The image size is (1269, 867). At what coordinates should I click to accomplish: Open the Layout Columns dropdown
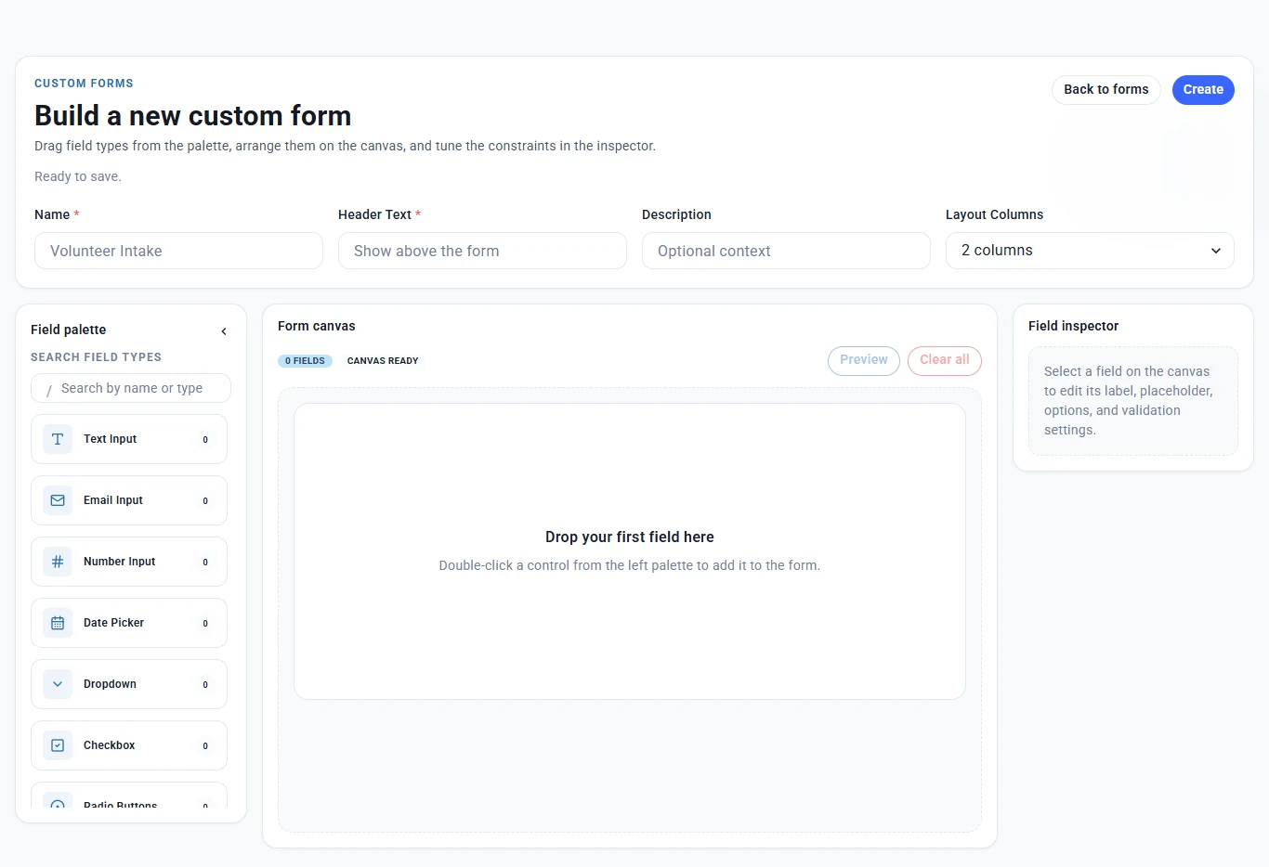(1090, 251)
